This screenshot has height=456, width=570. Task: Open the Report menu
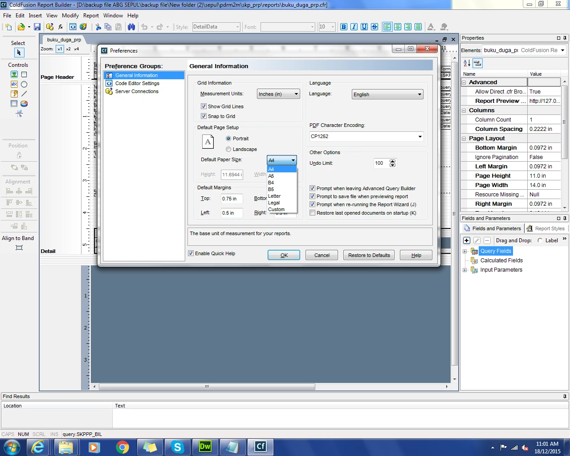91,15
